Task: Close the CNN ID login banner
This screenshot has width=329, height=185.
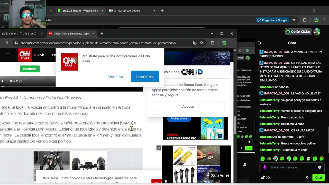Action: (x=224, y=58)
